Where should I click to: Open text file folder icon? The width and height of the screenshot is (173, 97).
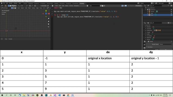point(102,6)
